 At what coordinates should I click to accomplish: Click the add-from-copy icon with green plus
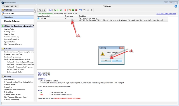[x=61, y=10]
